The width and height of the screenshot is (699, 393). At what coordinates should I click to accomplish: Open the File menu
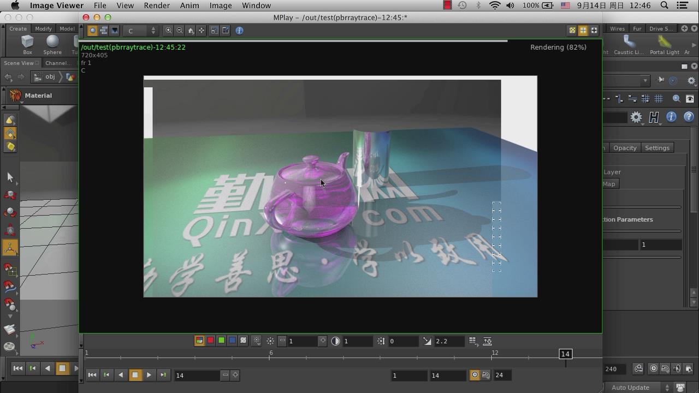click(100, 5)
